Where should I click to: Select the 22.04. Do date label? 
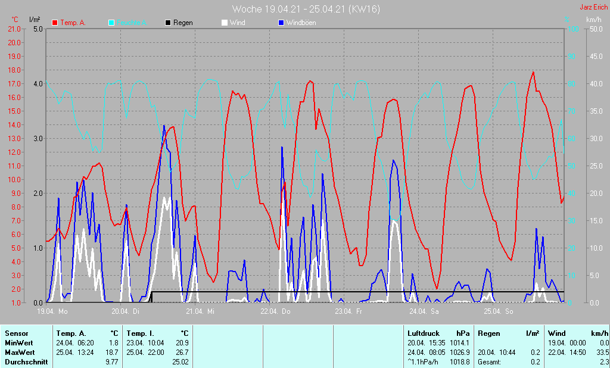[x=276, y=311]
